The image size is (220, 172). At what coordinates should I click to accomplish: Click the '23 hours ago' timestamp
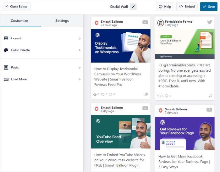point(109,25)
